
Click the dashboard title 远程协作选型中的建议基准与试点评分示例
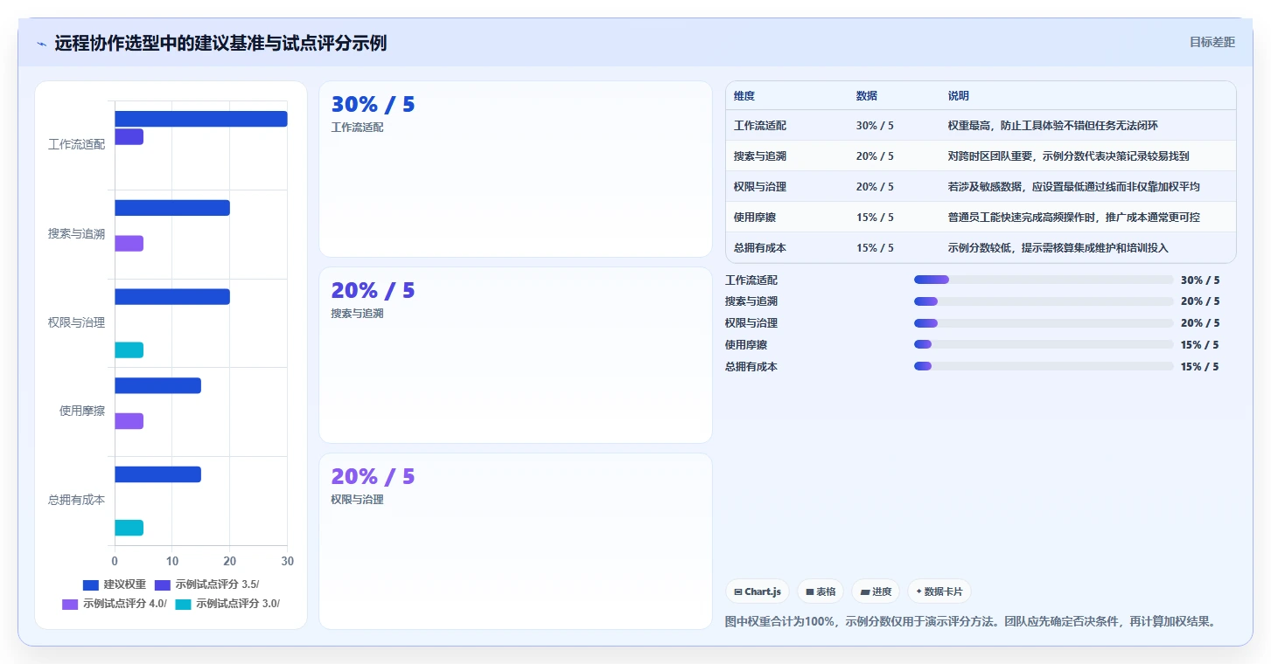point(220,43)
